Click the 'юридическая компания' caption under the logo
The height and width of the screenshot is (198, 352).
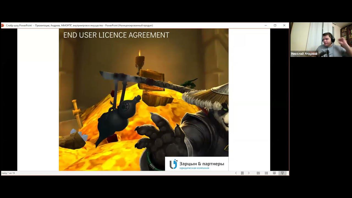pyautogui.click(x=194, y=168)
